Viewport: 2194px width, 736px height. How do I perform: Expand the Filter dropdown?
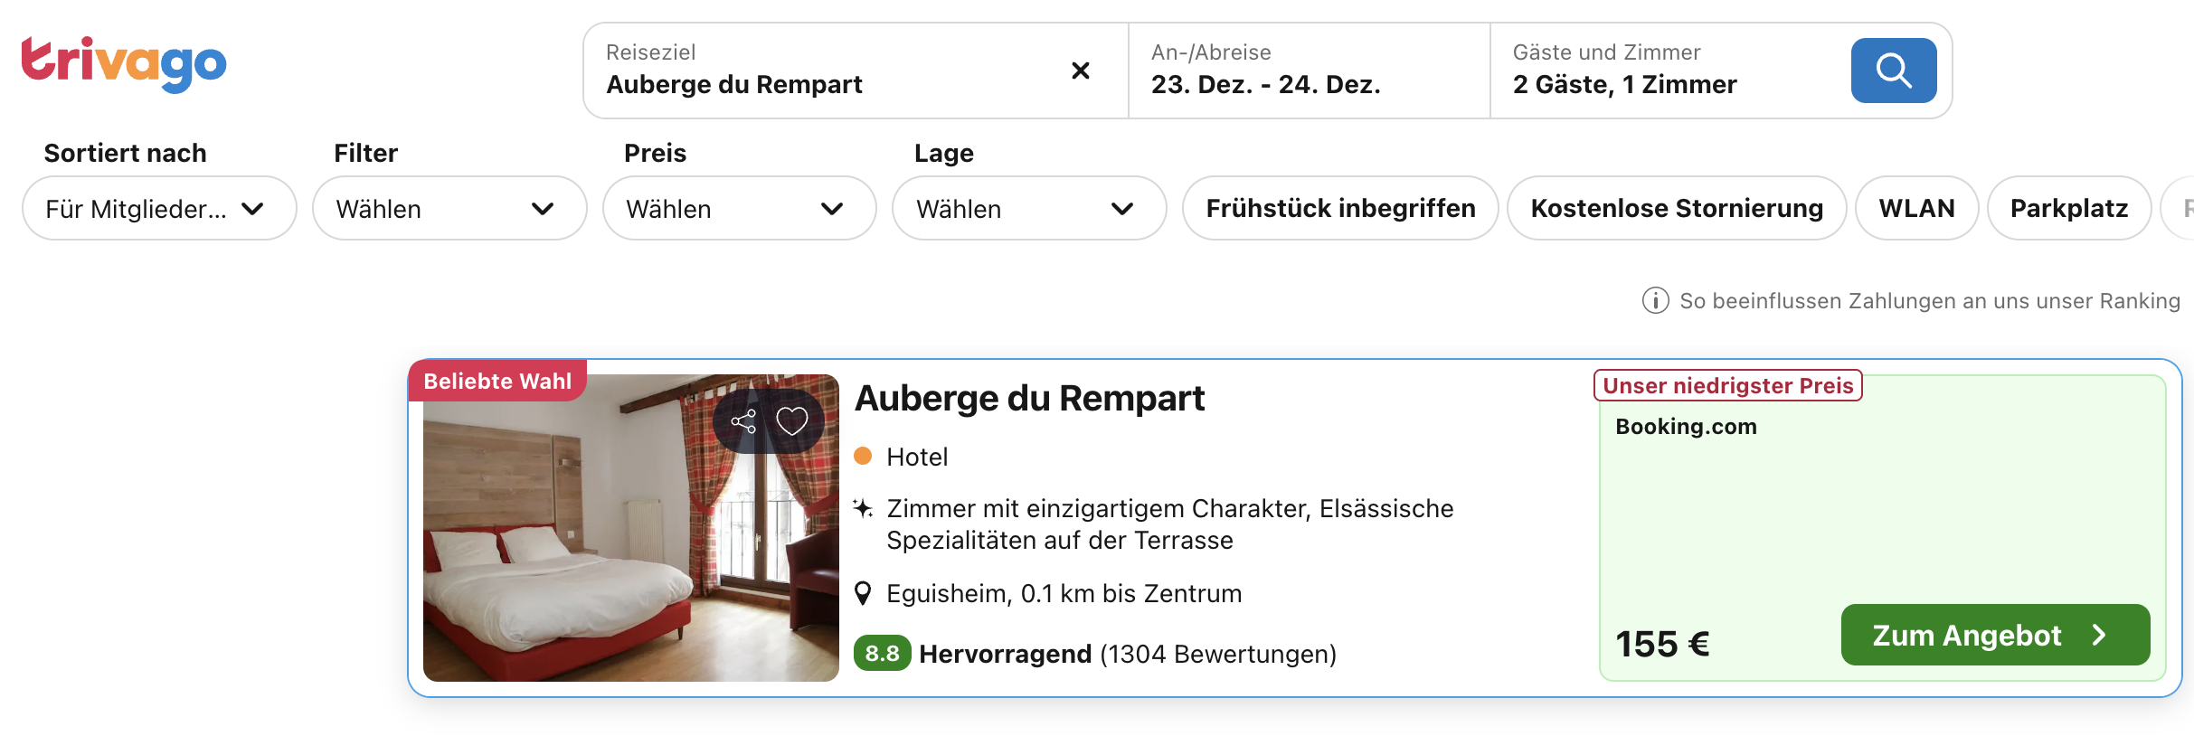(449, 209)
